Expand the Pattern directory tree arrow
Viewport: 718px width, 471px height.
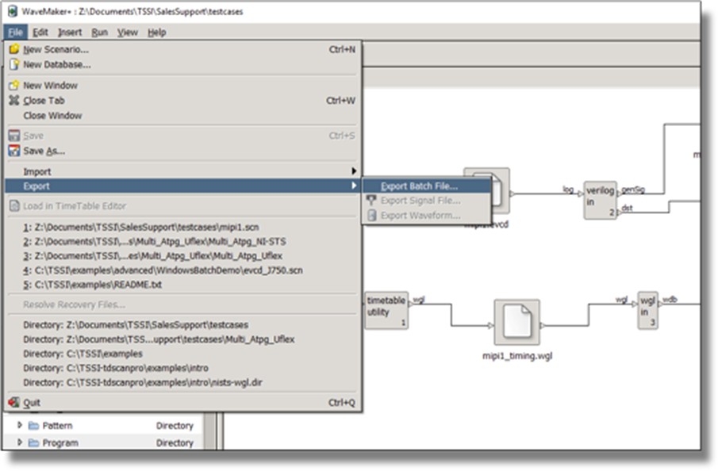pos(20,425)
